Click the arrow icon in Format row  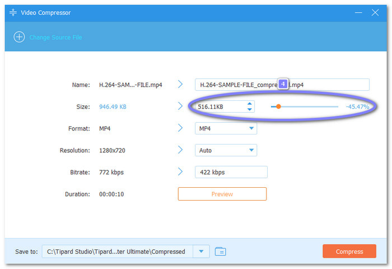click(180, 128)
